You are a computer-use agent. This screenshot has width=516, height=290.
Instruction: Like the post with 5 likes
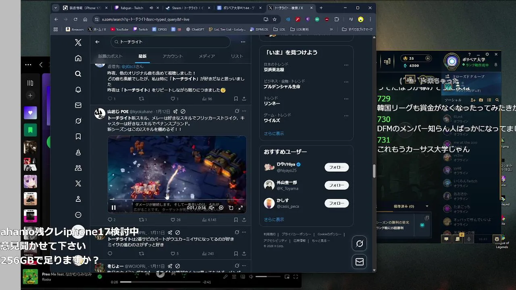tap(173, 254)
